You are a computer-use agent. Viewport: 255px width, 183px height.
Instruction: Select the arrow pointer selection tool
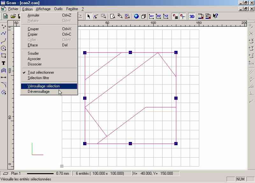(x=89, y=16)
